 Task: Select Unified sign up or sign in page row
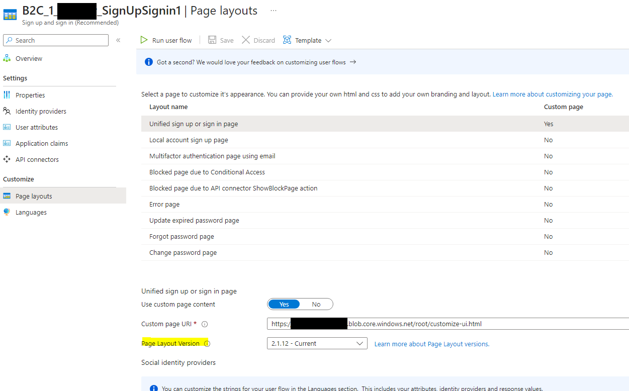pyautogui.click(x=385, y=124)
